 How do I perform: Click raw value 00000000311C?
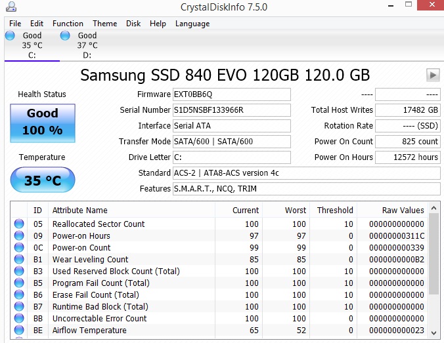[397, 236]
